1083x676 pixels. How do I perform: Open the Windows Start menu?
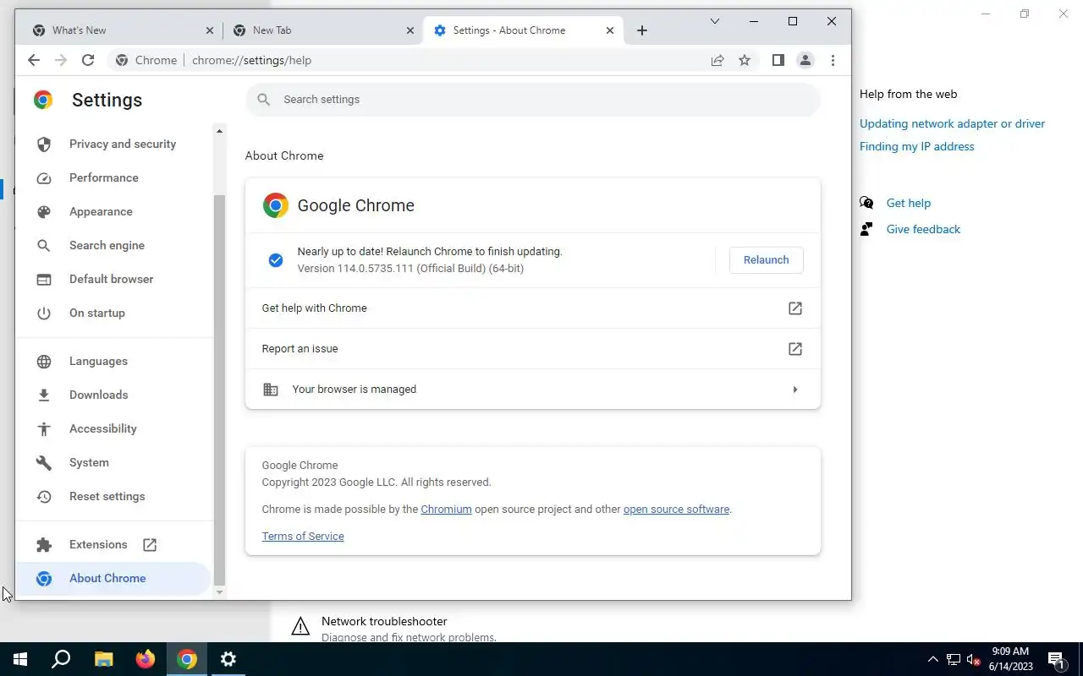[20, 659]
